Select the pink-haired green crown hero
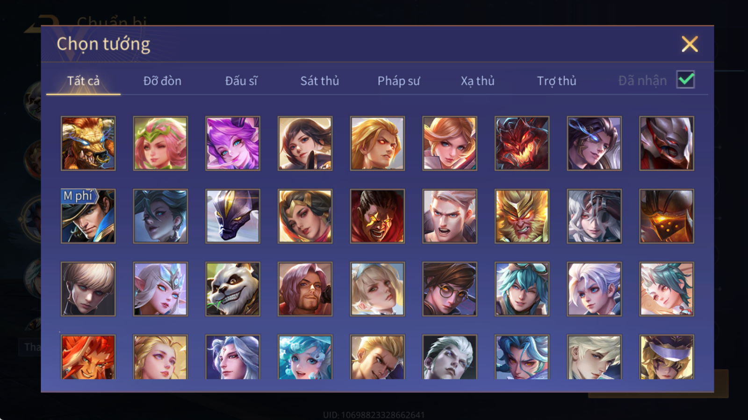 click(x=160, y=143)
